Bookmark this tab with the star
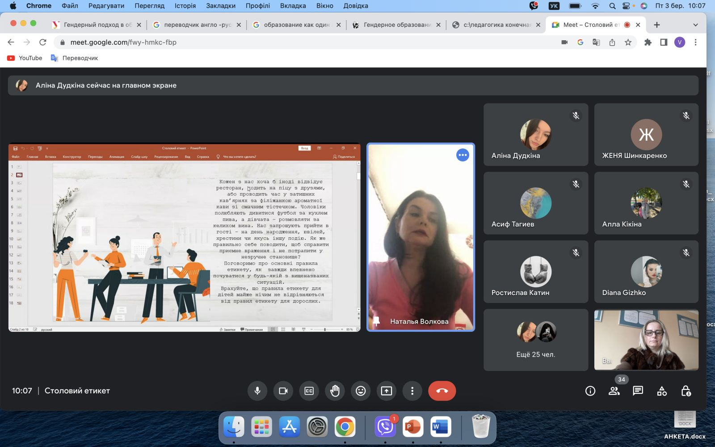Screen dimensions: 715x447 click(628, 42)
